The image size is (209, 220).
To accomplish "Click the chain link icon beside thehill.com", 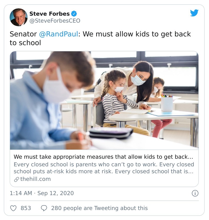I will (x=16, y=179).
